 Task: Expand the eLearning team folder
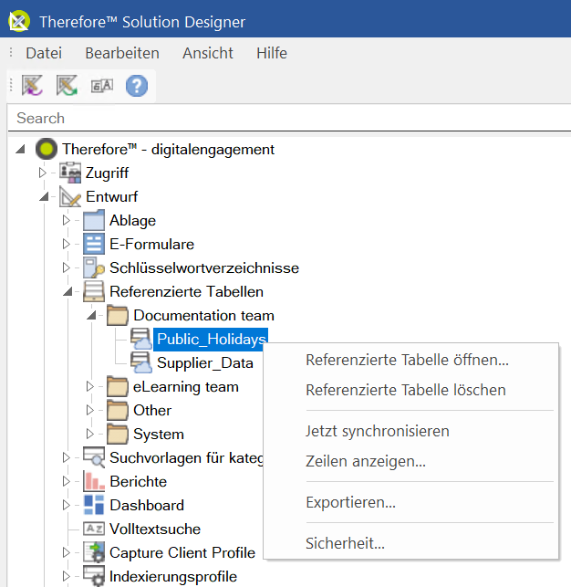[90, 386]
